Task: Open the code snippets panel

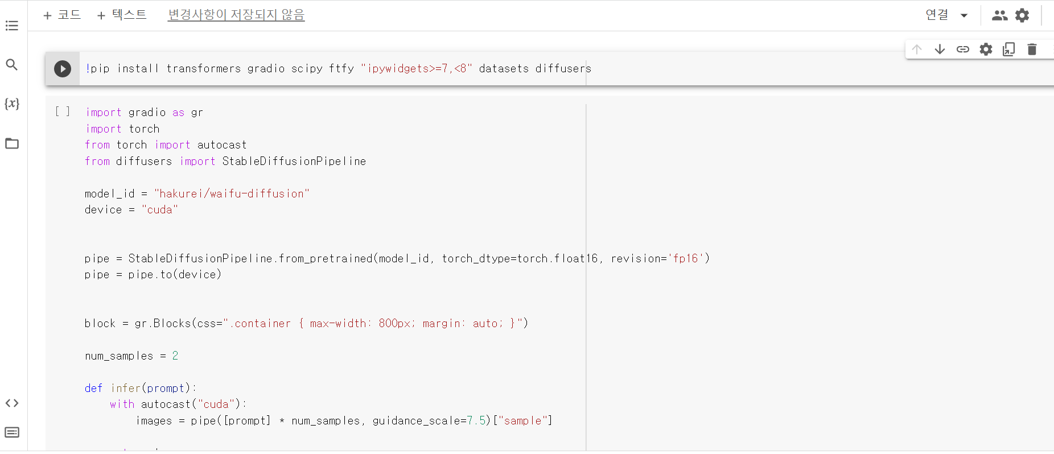Action: [12, 403]
